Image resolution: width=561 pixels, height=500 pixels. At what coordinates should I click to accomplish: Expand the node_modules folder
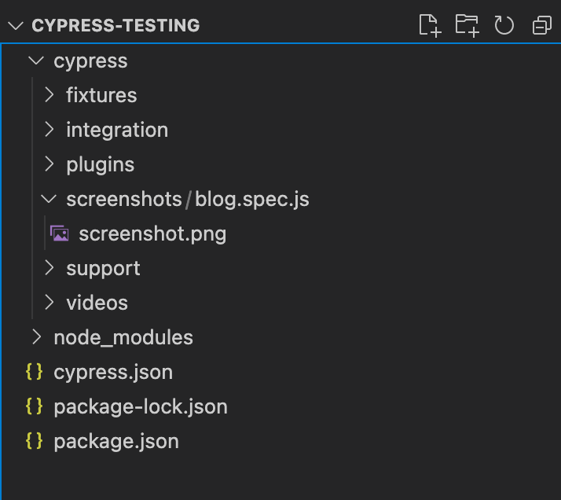pyautogui.click(x=36, y=337)
